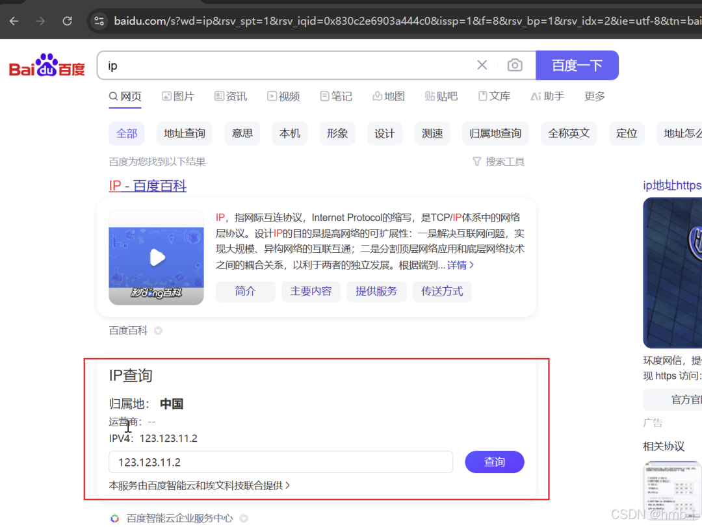
Task: Expand the 更多 menu
Action: 595,96
